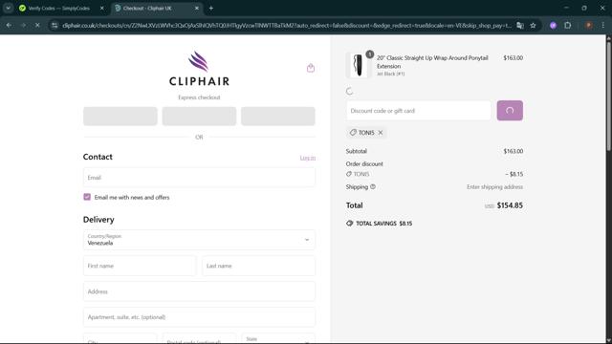Remove the TONI5 discount code
Screen dimensions: 612x344
coord(381,133)
